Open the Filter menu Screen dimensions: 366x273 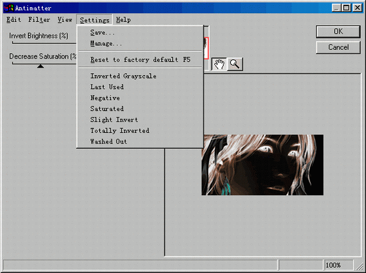pos(39,19)
